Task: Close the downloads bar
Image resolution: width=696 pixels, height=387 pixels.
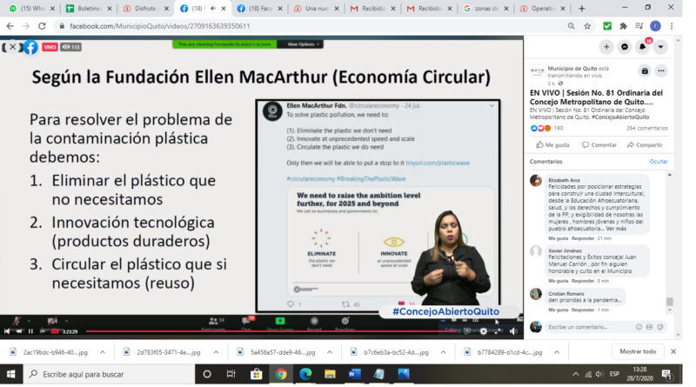Action: coord(673,351)
